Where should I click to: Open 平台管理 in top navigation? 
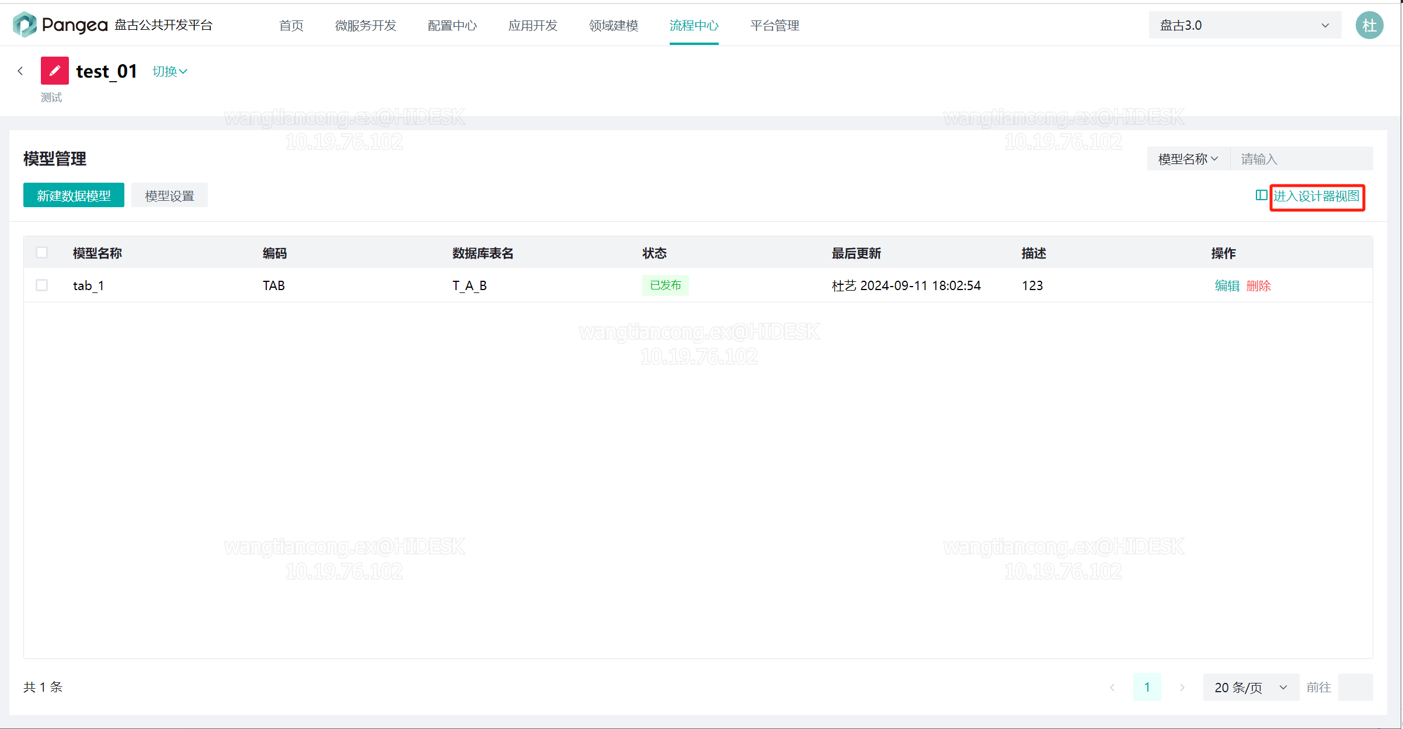coord(774,25)
